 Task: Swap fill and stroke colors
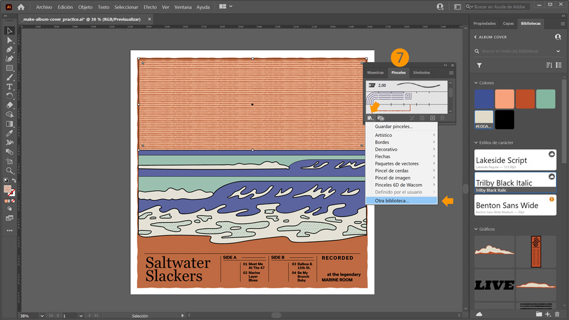14,181
